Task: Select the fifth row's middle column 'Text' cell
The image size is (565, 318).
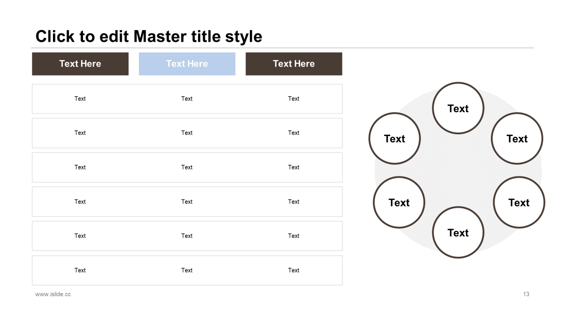Action: (187, 236)
